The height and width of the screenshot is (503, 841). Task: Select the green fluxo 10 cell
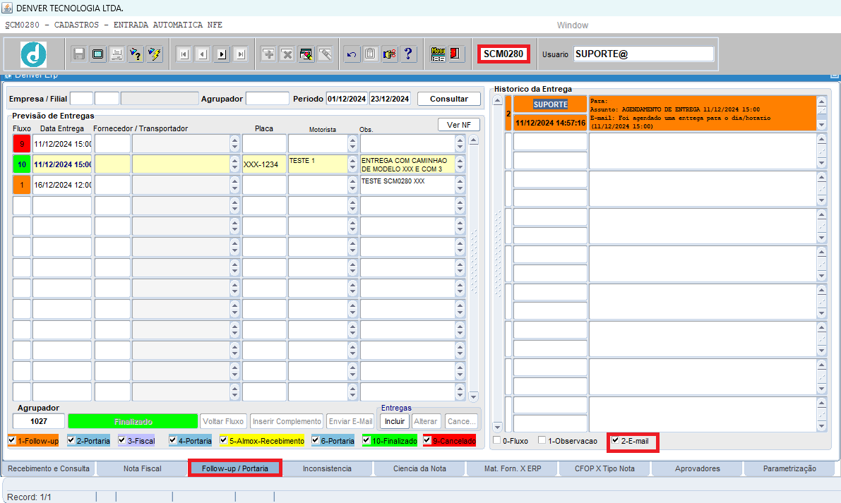pyautogui.click(x=22, y=164)
